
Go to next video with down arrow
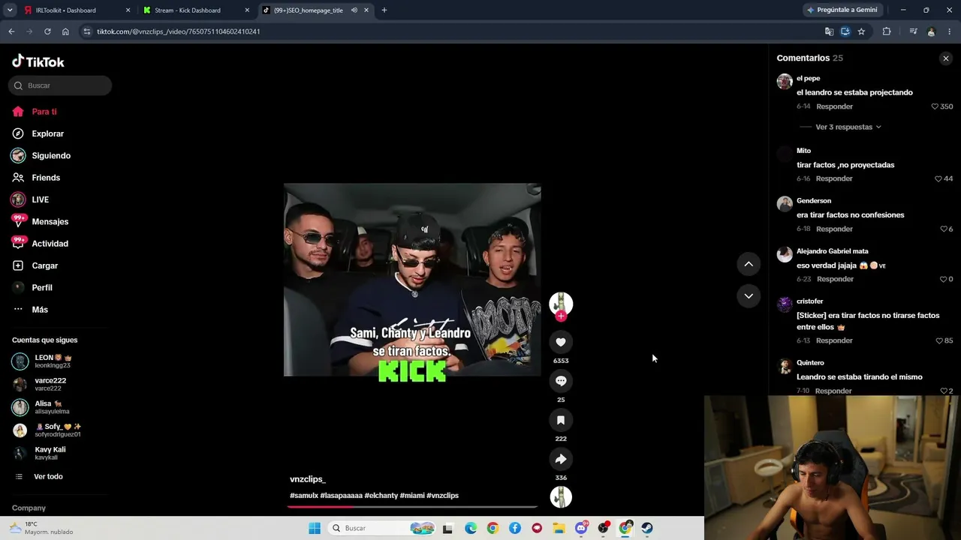[x=749, y=296]
